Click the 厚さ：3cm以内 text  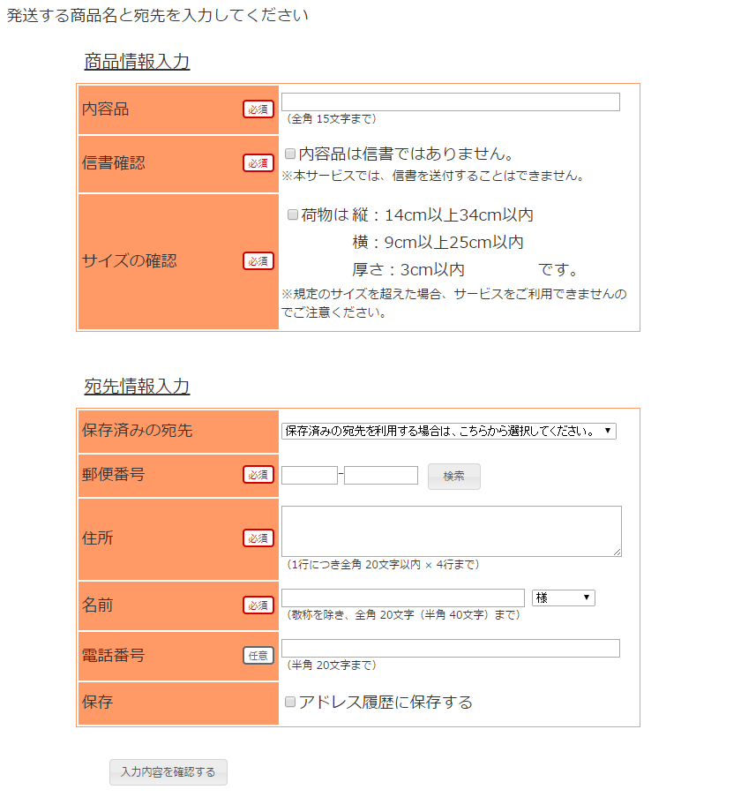point(408,270)
